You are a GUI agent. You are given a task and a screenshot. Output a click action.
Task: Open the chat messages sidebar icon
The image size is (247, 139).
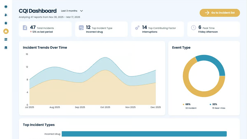[x=6, y=7]
